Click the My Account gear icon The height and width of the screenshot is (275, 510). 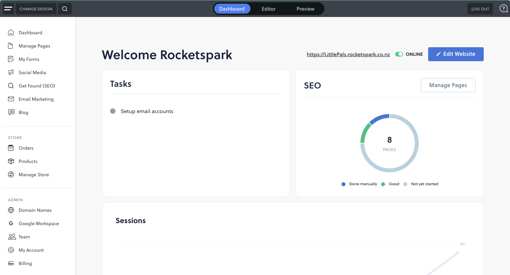pyautogui.click(x=11, y=250)
